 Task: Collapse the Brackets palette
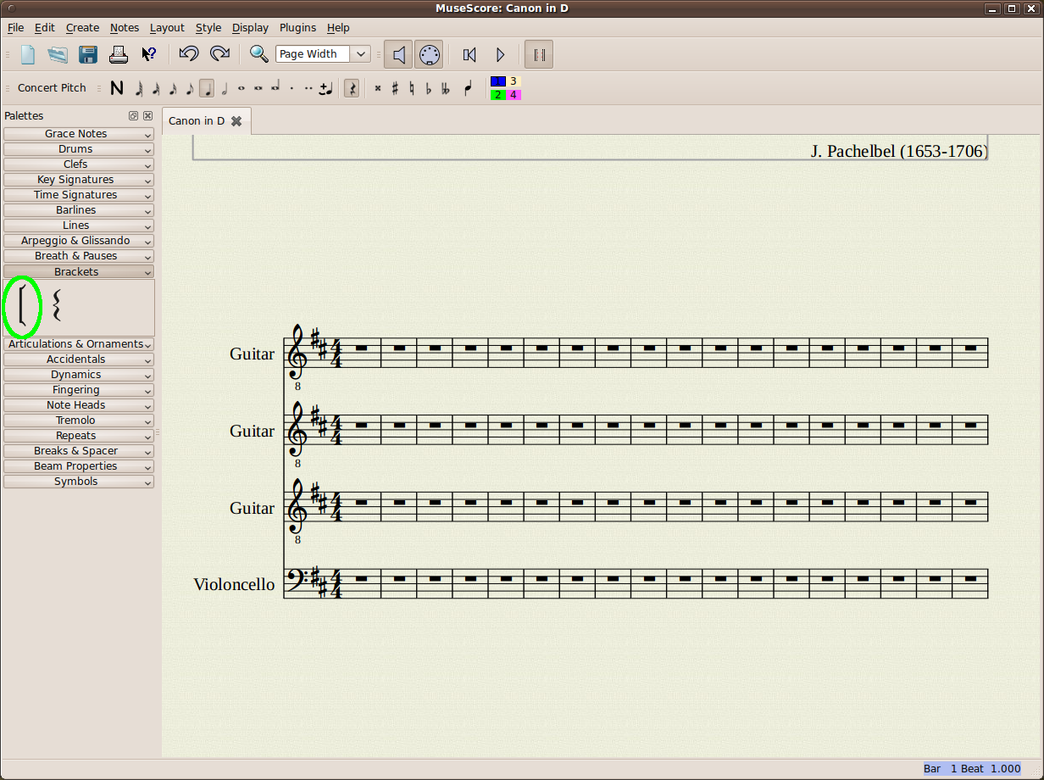pos(78,271)
